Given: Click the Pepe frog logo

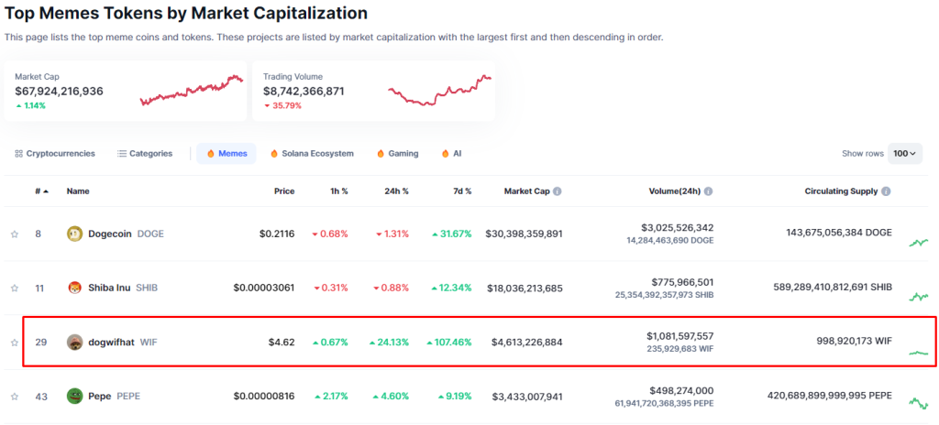Looking at the screenshot, I should point(74,397).
